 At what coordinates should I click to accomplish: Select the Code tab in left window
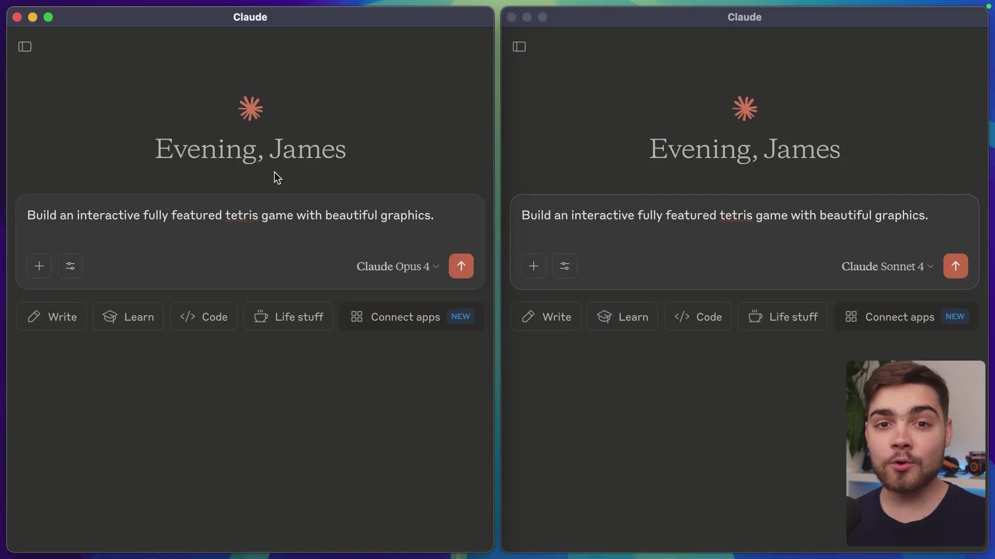pyautogui.click(x=203, y=316)
